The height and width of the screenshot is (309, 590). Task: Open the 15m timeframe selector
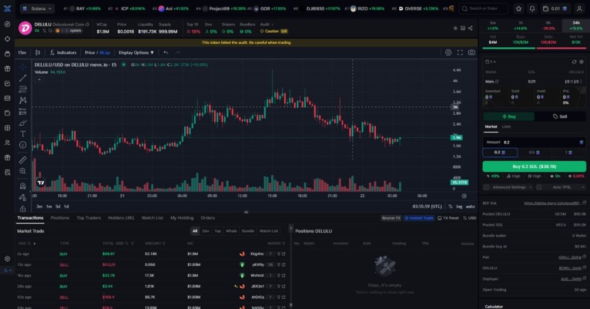tap(22, 52)
